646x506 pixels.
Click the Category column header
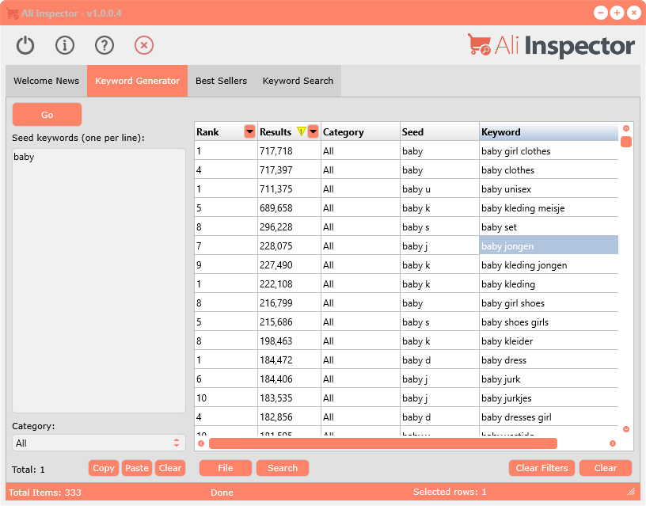tap(360, 132)
